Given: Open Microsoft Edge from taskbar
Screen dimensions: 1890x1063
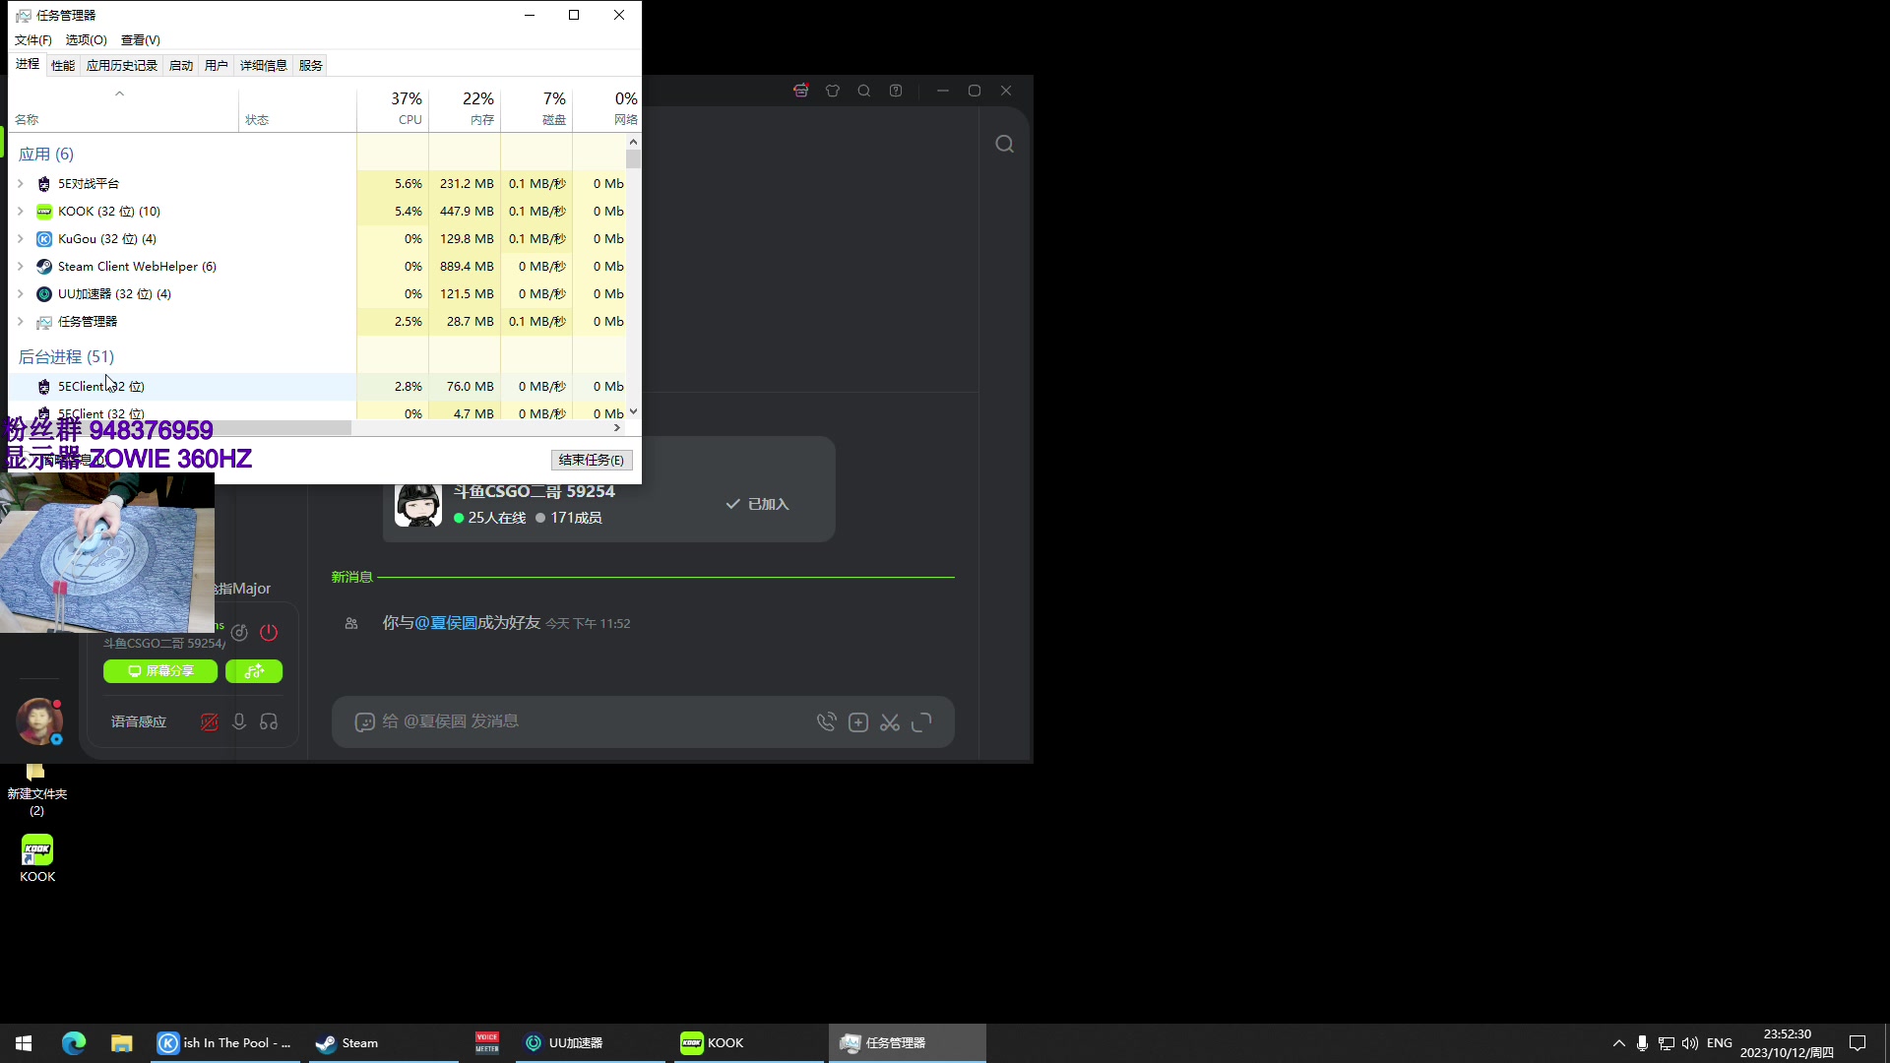Looking at the screenshot, I should [x=74, y=1043].
